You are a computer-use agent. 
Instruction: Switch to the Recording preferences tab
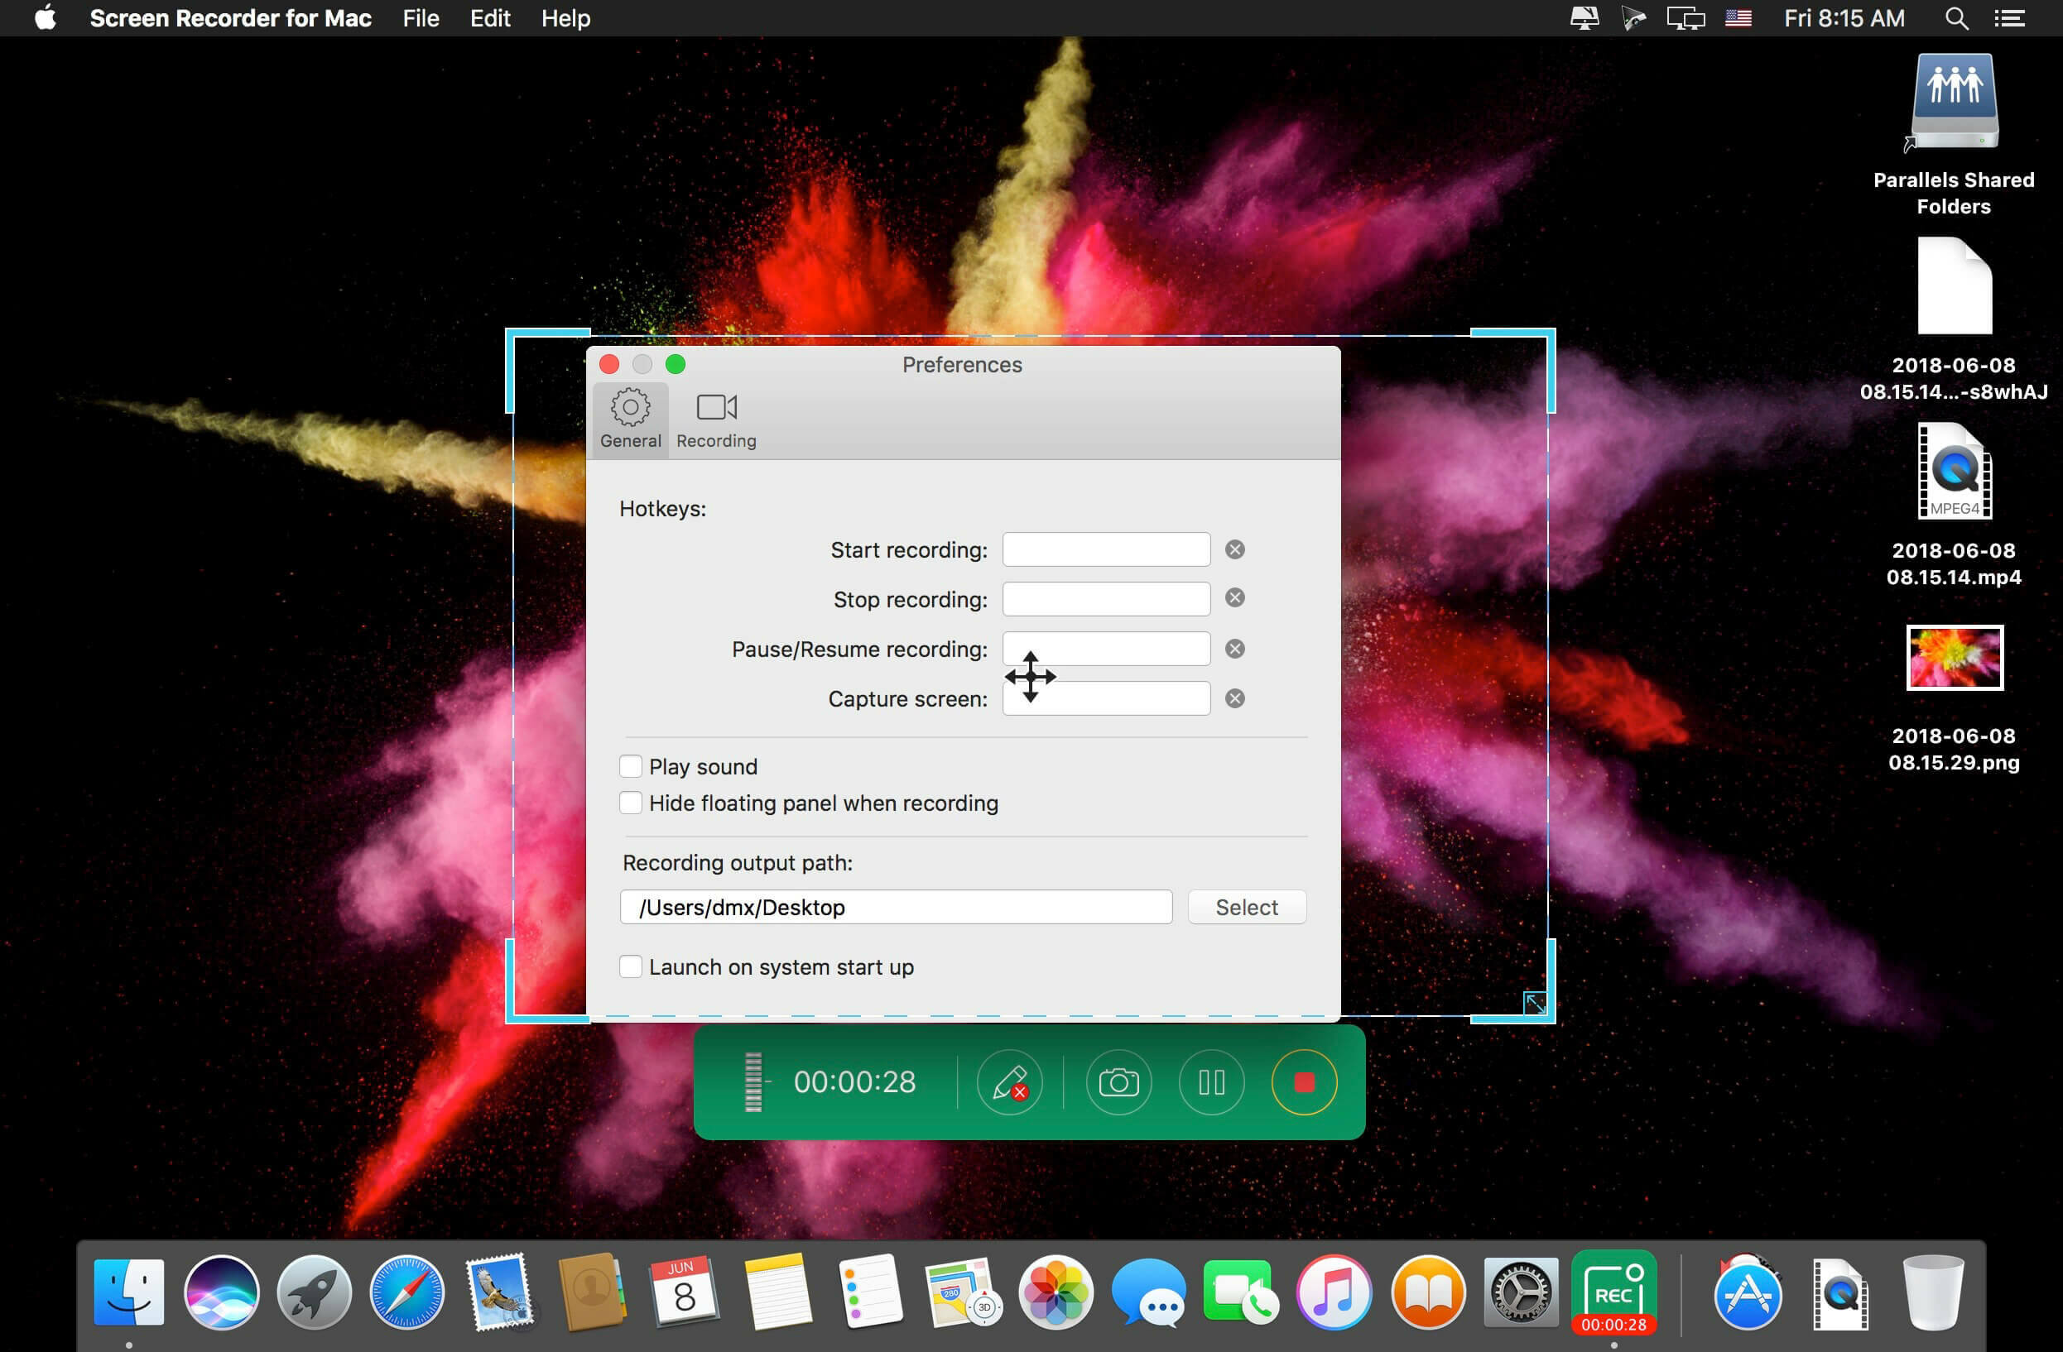(716, 420)
